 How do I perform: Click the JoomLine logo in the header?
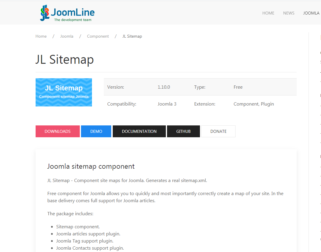click(x=67, y=13)
